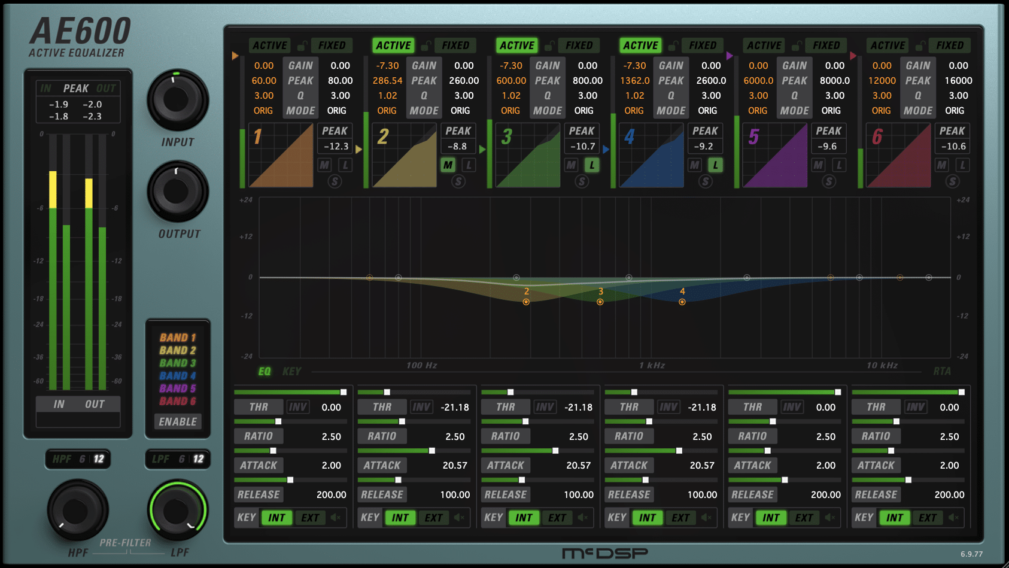
Task: Click the lock icon on band 1
Action: coord(303,46)
